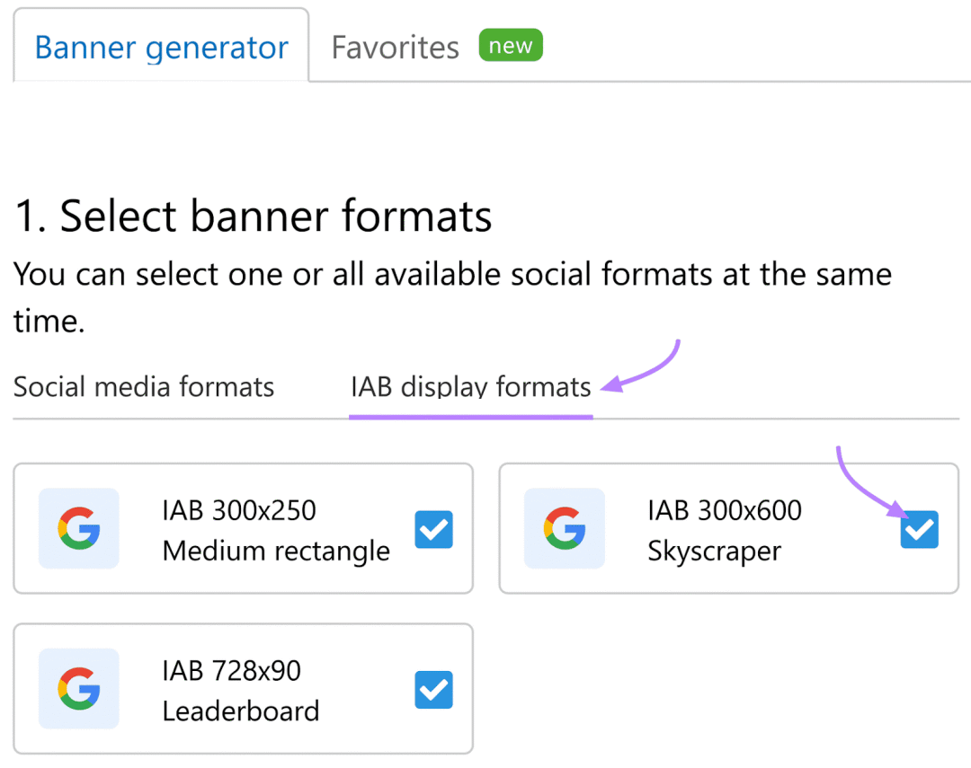Uncheck the IAB 728x90 Leaderboard checkbox
The image size is (971, 768).
tap(433, 690)
